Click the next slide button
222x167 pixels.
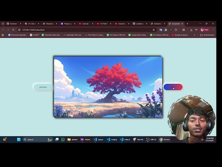pos(173,87)
